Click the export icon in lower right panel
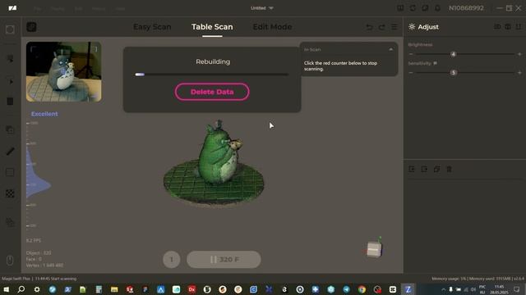Viewport: 526px width, 295px height. (x=424, y=170)
